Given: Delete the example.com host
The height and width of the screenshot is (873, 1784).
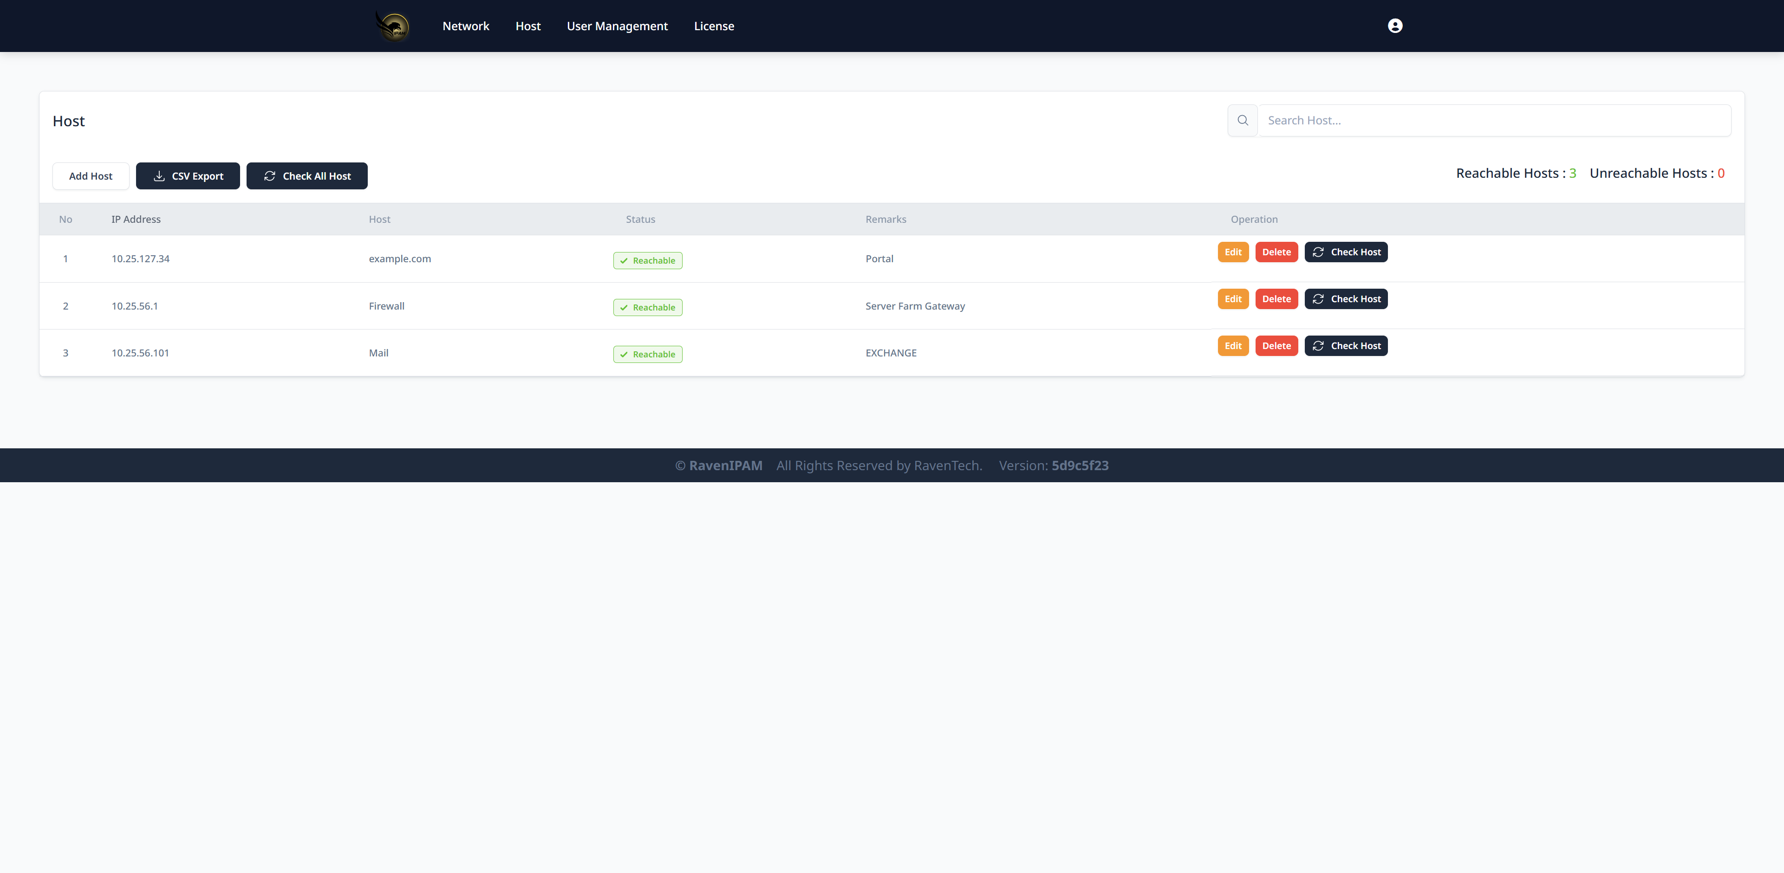Looking at the screenshot, I should click(x=1276, y=252).
